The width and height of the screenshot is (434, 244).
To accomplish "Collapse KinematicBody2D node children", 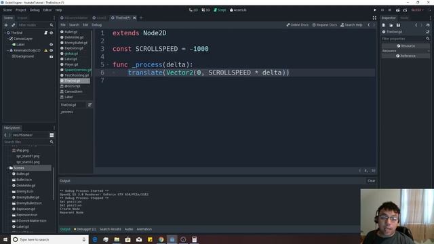I will [7, 50].
